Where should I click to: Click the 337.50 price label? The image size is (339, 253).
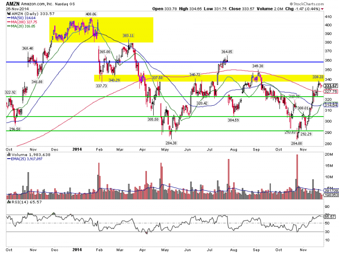pyautogui.click(x=157, y=78)
